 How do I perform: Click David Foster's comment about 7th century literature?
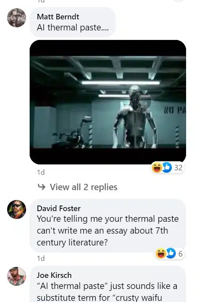point(107,230)
